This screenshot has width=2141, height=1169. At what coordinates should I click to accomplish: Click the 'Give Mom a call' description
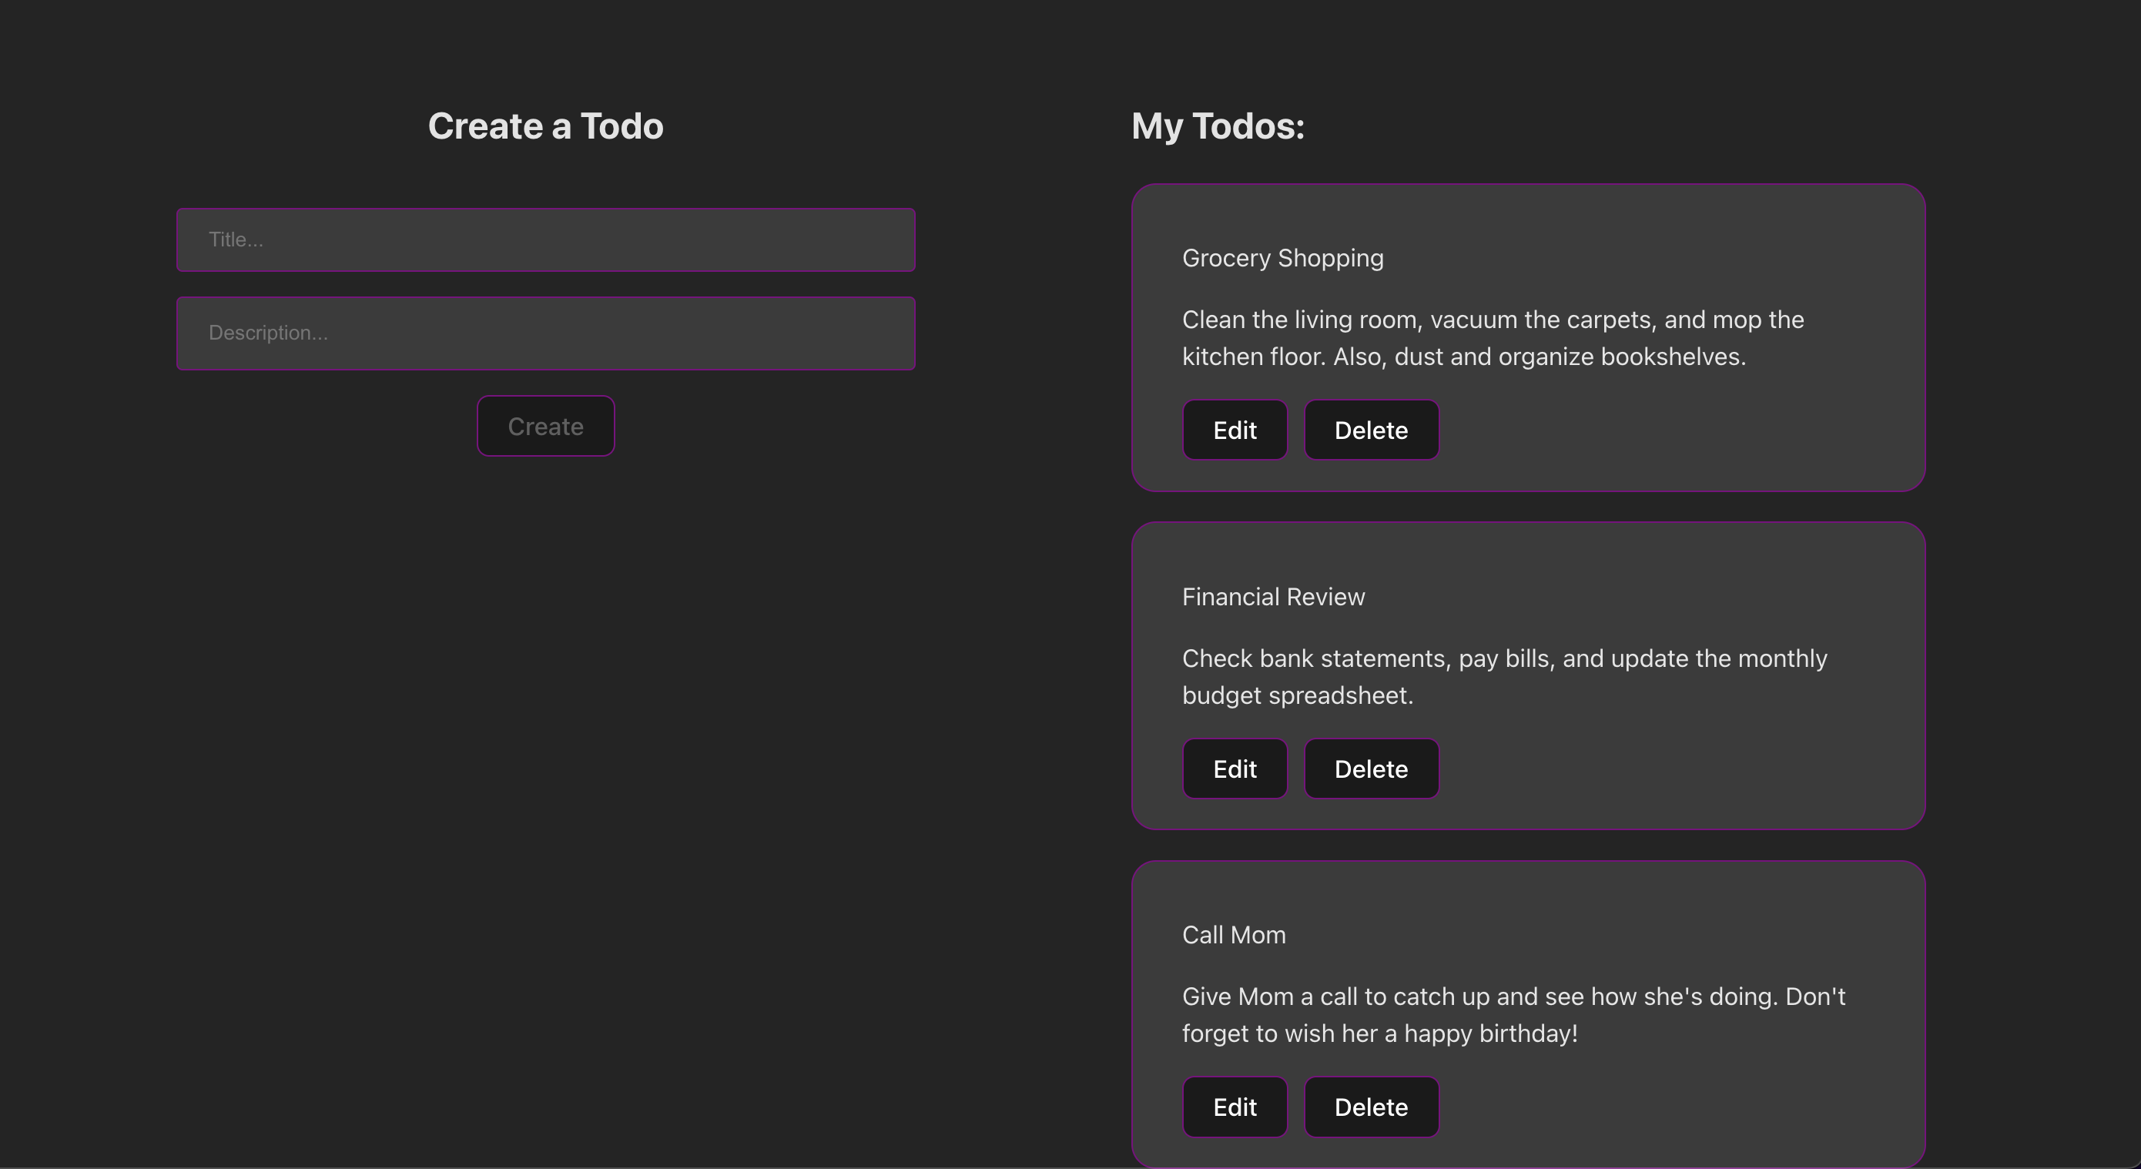[x=1513, y=1014]
